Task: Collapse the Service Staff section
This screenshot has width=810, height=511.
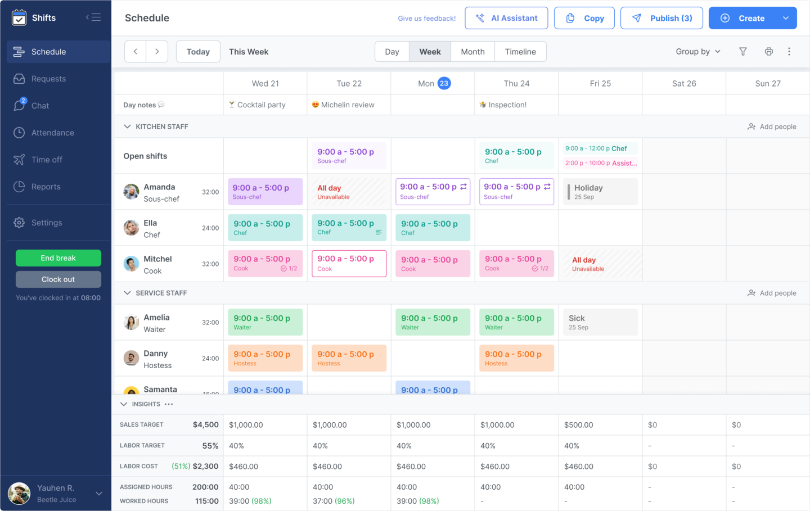Action: tap(127, 293)
